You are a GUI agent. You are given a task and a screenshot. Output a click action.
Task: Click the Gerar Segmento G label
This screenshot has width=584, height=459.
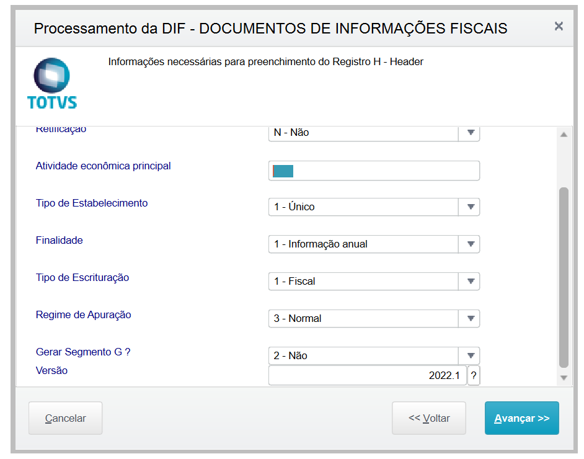coord(83,352)
